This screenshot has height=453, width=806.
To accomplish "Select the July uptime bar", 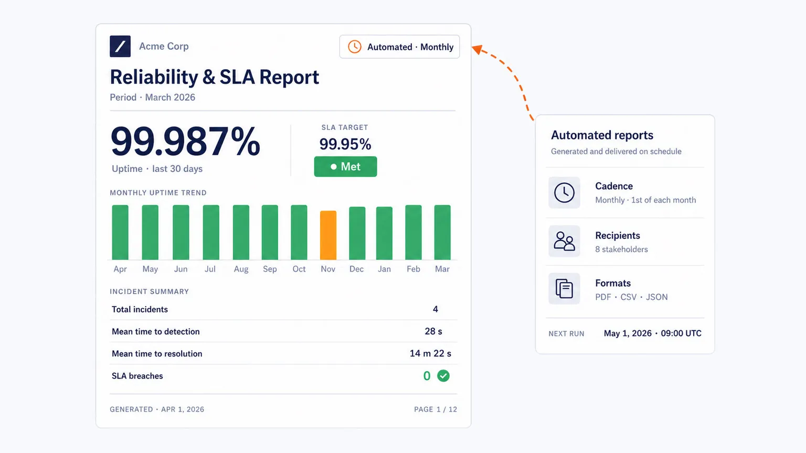I will coord(211,232).
